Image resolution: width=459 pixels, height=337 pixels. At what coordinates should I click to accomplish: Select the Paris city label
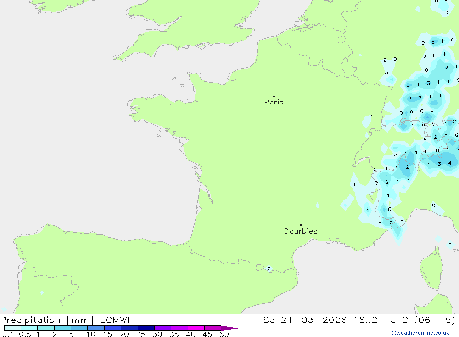pos(274,103)
